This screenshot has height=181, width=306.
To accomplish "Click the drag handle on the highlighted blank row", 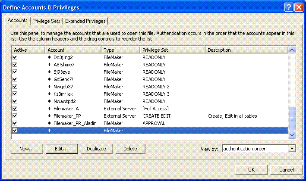I will tap(49, 131).
